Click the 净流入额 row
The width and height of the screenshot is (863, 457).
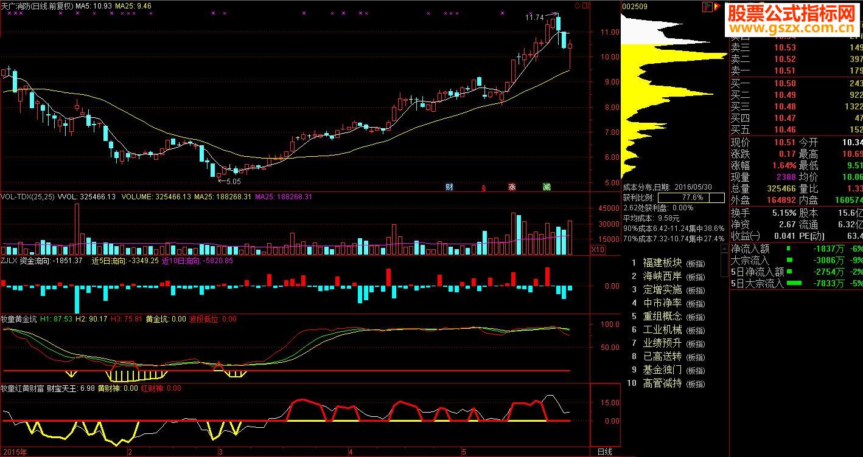click(796, 249)
